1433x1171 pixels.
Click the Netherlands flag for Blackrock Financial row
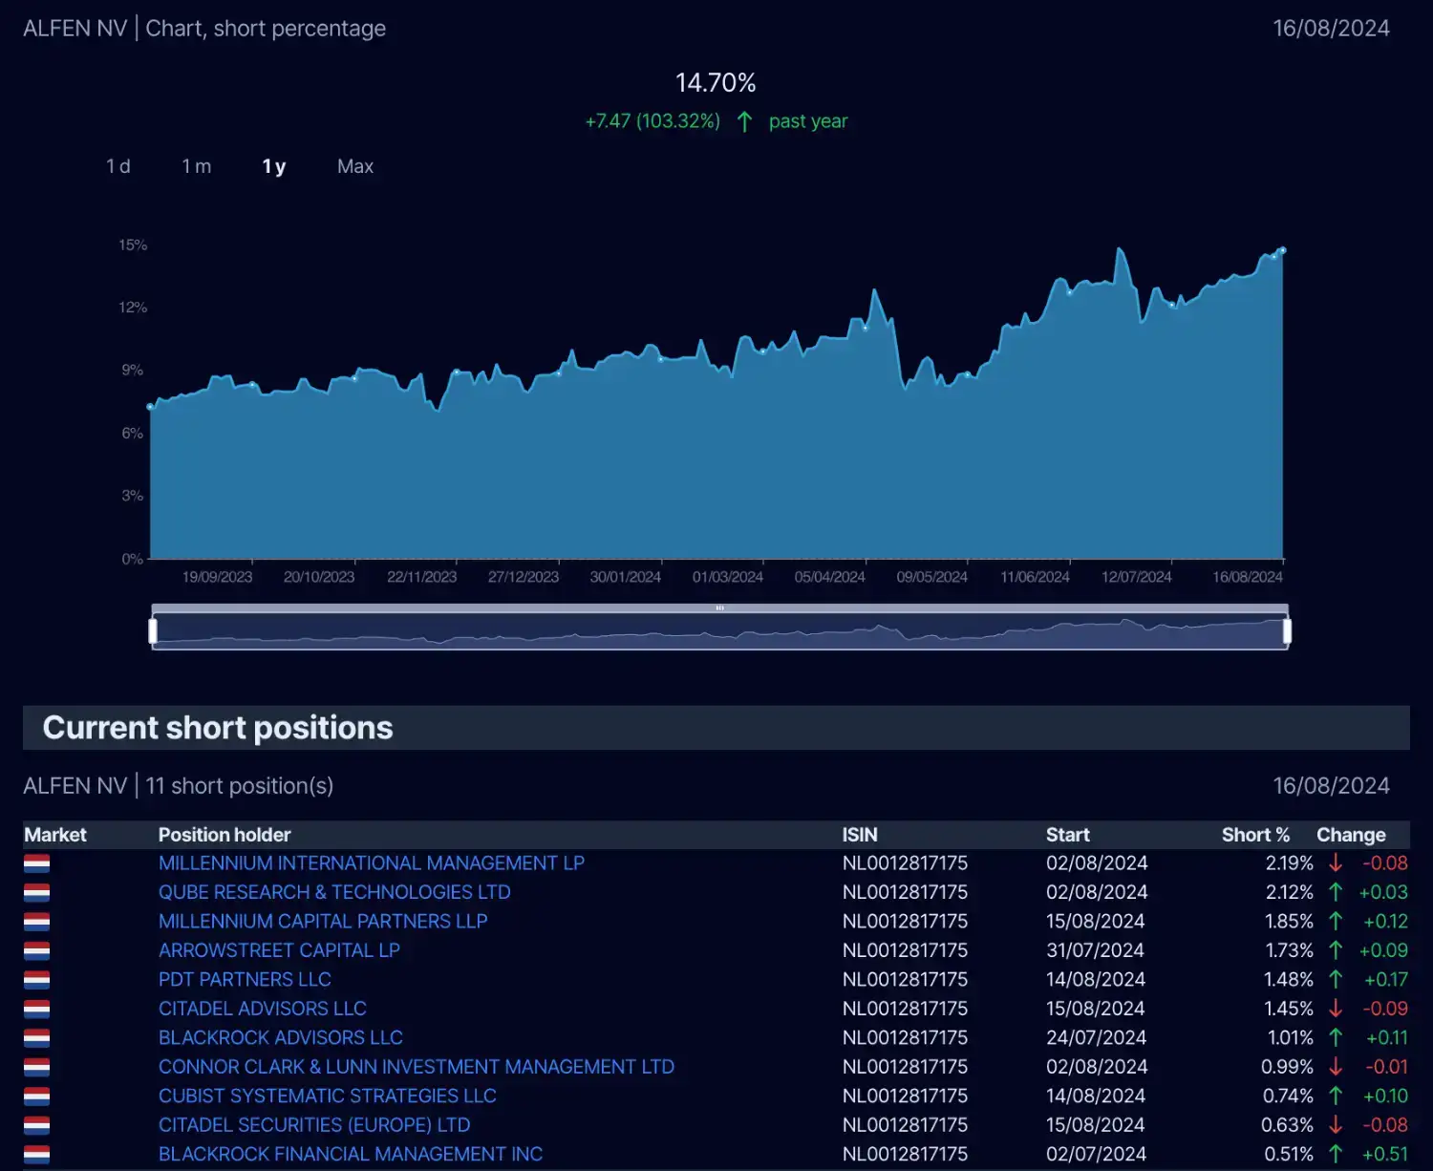(36, 1156)
